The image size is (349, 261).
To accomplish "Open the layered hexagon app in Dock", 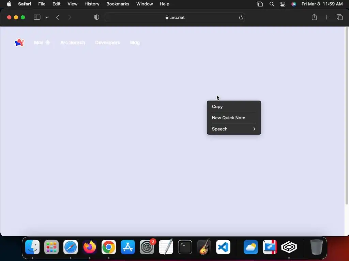I will tap(289, 247).
